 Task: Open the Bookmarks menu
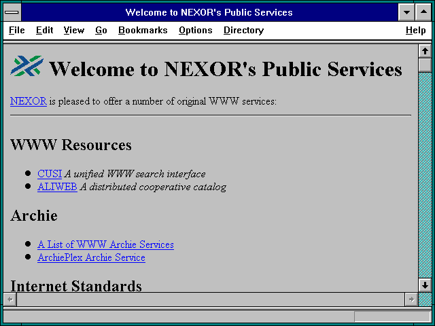[x=143, y=30]
